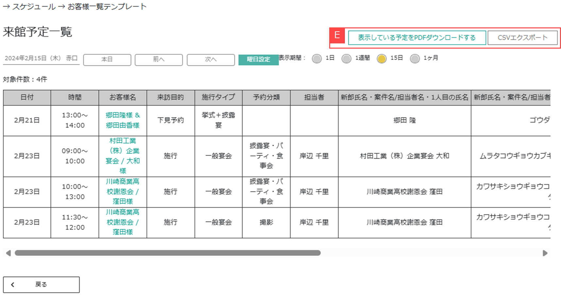This screenshot has height=296, width=561.
Task: Click the scroll-left arrow of the table
Action: (8, 253)
